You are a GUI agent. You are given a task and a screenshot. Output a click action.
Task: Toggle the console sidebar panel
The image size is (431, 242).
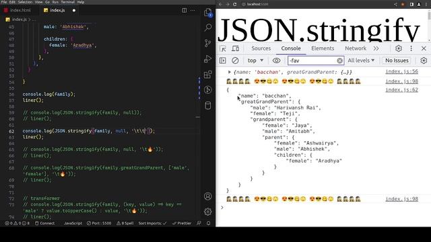pyautogui.click(x=223, y=61)
